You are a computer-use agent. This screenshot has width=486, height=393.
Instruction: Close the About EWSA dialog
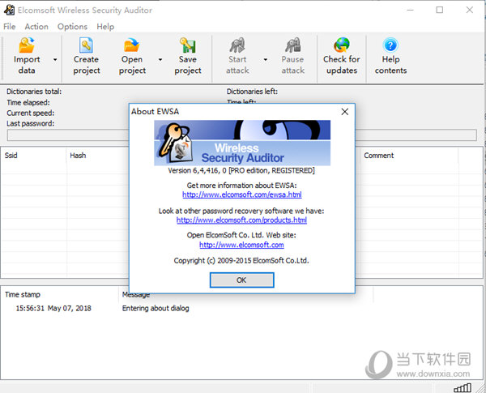point(345,112)
